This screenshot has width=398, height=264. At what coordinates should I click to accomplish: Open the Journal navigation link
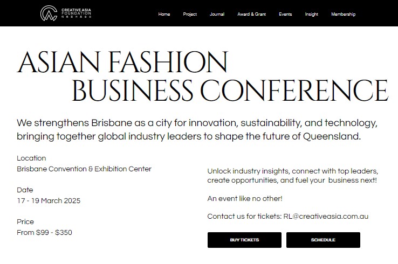(x=217, y=14)
